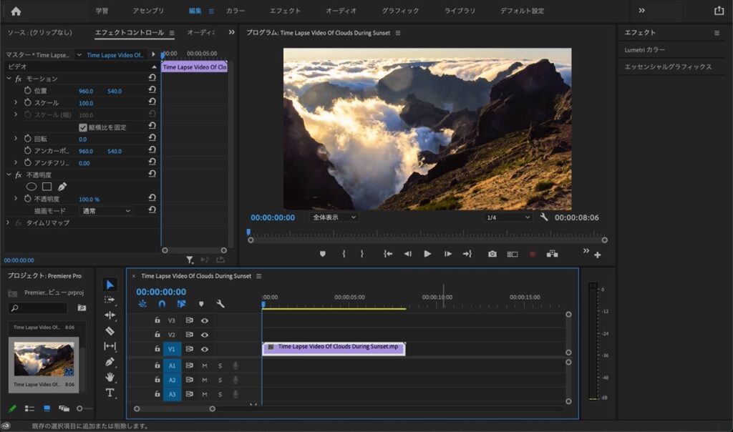
Task: Step forward one frame
Action: pyautogui.click(x=448, y=254)
